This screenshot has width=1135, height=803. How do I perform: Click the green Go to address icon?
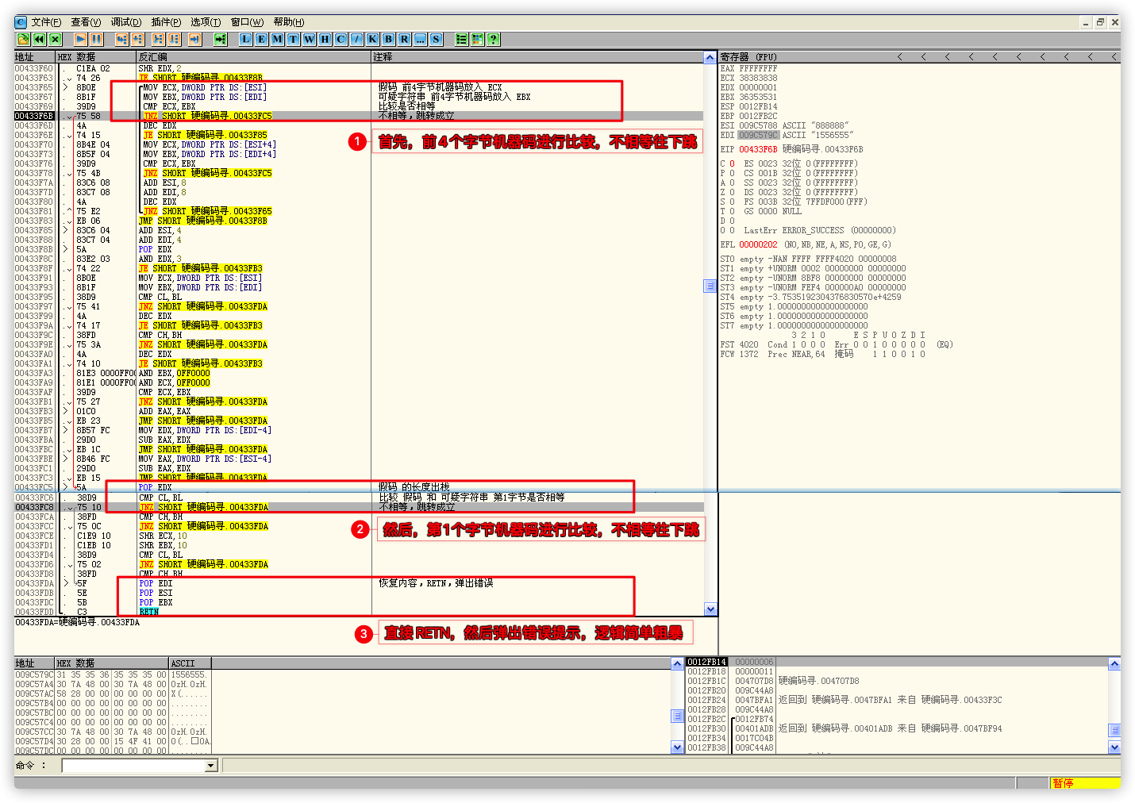click(220, 39)
